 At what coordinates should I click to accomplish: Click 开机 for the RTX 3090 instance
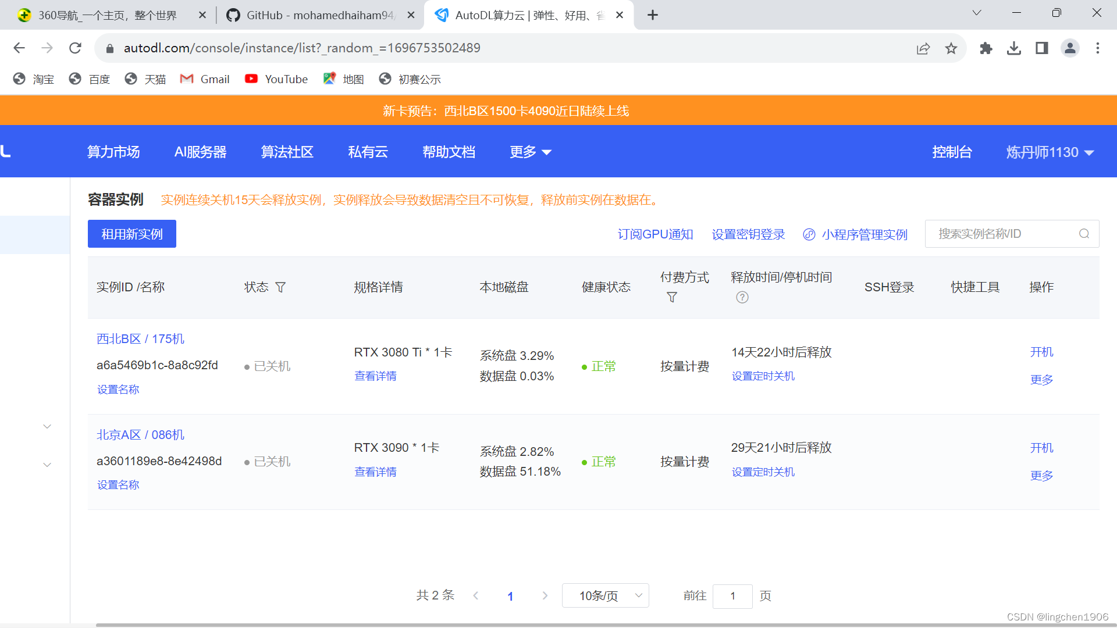[1041, 448]
